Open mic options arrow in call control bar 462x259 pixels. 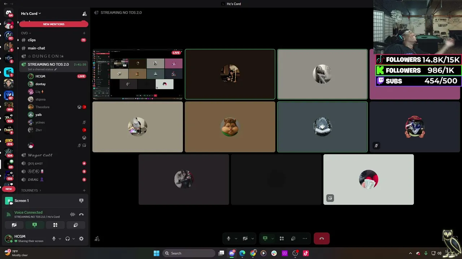pos(236,238)
